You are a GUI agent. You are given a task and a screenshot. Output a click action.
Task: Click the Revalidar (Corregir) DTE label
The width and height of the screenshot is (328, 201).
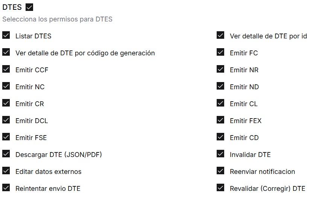[x=267, y=189]
